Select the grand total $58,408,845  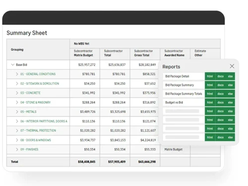87,162
